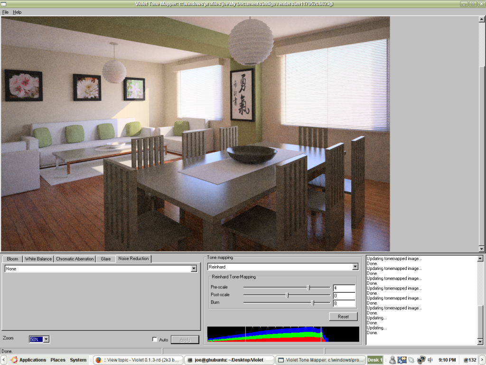Click the Reset button
486x365 pixels.
pyautogui.click(x=343, y=317)
